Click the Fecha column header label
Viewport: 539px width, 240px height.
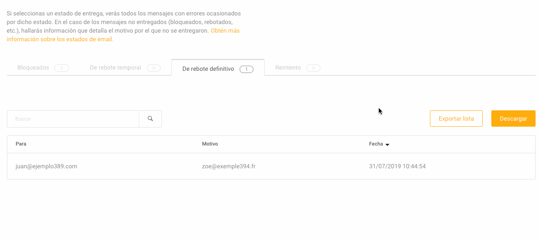point(376,144)
